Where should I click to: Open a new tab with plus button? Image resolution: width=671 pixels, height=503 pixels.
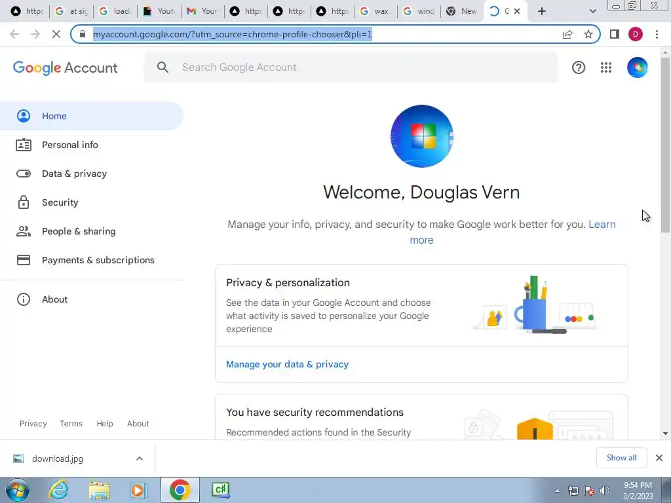(542, 11)
